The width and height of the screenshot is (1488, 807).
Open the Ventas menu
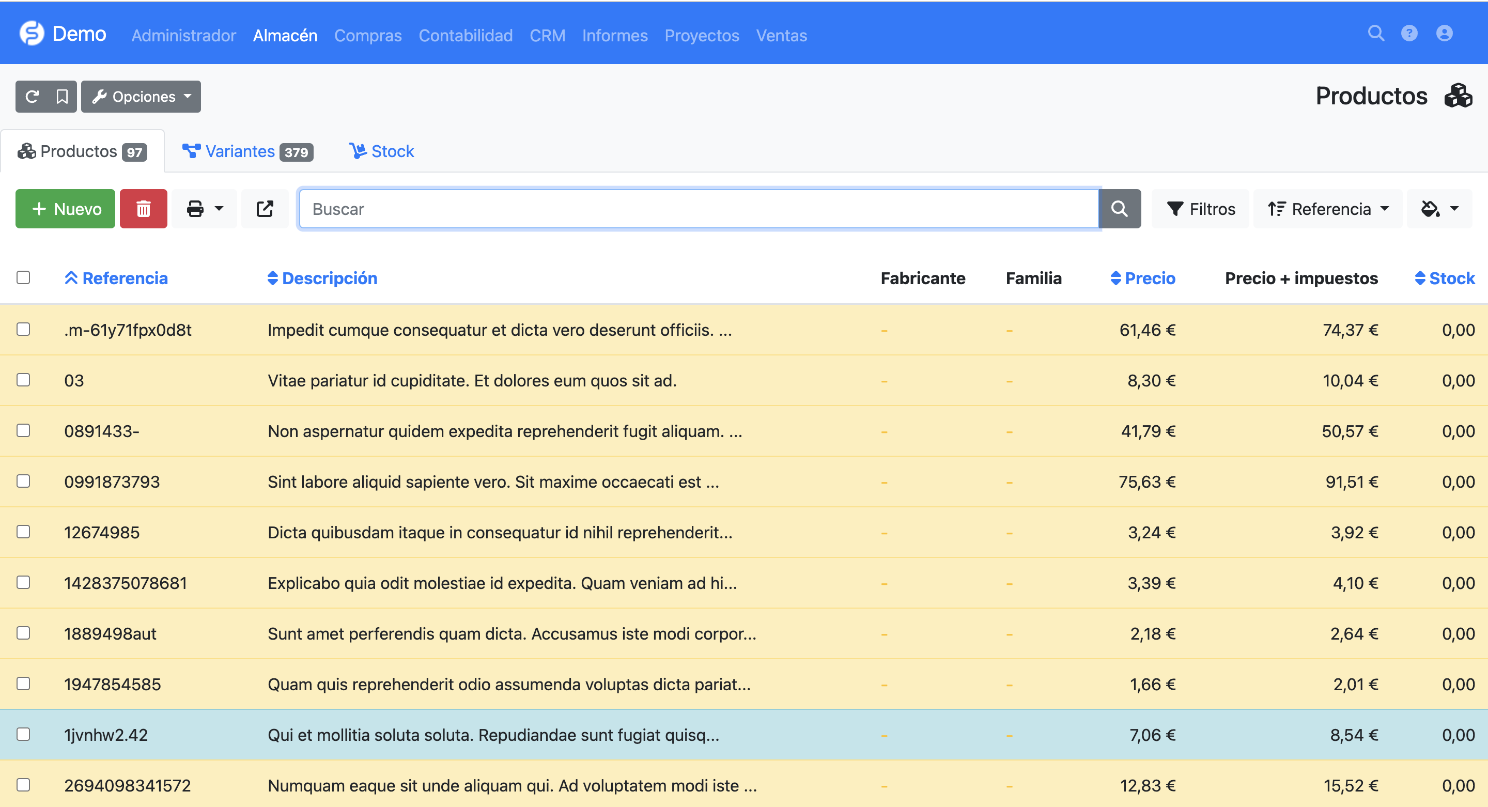click(x=782, y=35)
